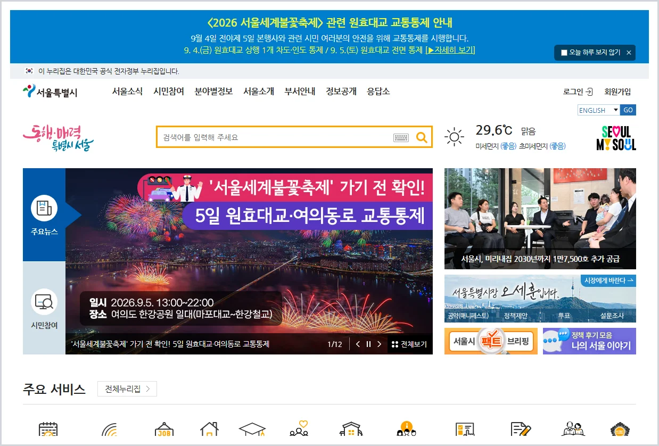Click the sun weather icon
Image resolution: width=659 pixels, height=446 pixels.
[454, 137]
